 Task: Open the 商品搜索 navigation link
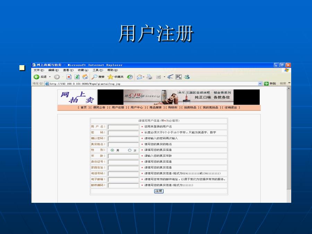[x=156, y=107]
